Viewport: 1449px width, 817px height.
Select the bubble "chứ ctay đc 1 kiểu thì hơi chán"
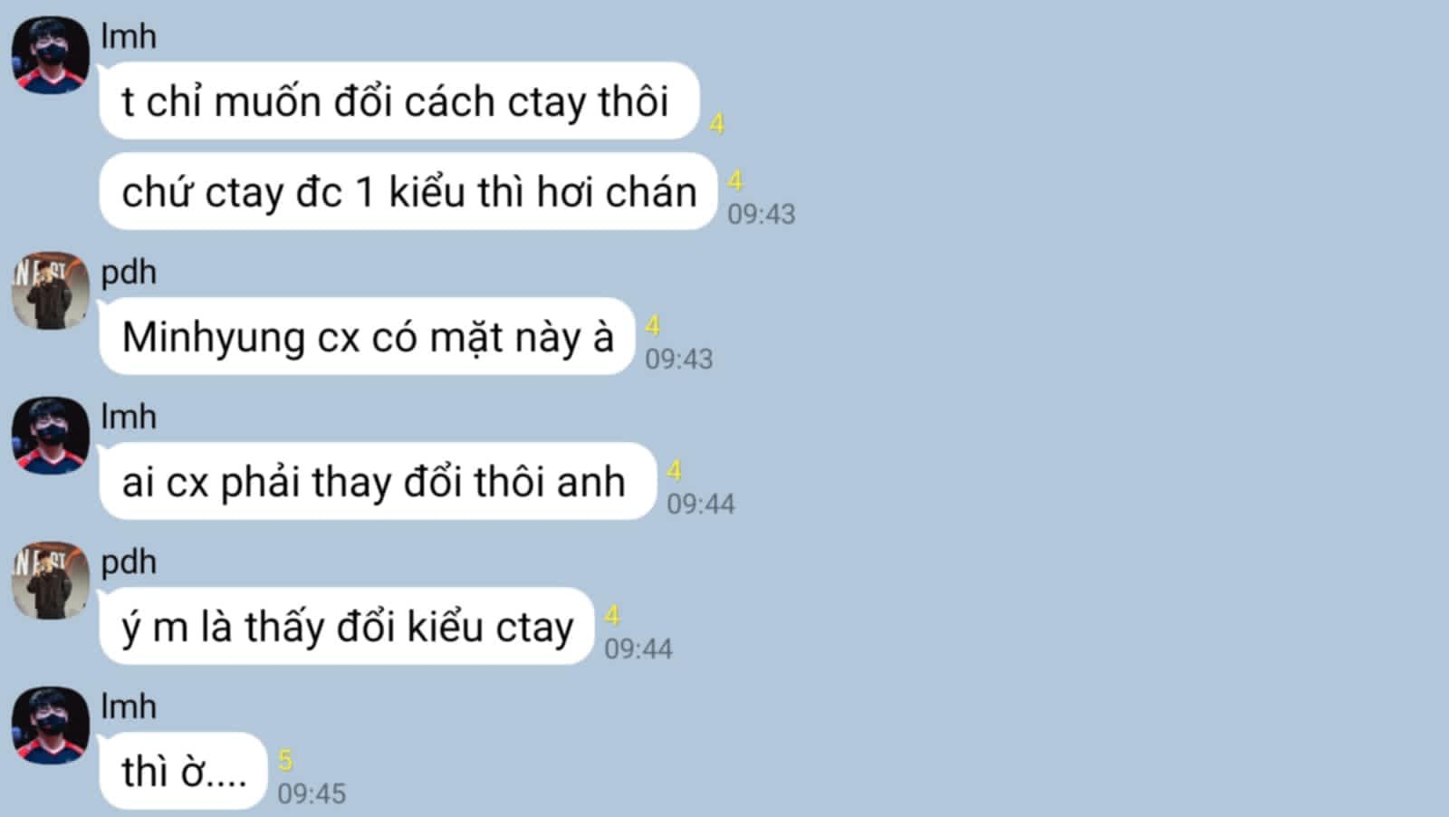408,191
